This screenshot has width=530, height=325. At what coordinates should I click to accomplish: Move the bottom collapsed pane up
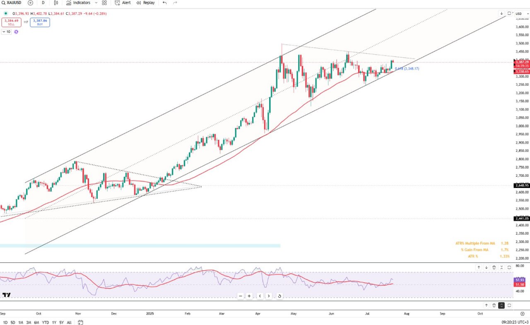487,305
